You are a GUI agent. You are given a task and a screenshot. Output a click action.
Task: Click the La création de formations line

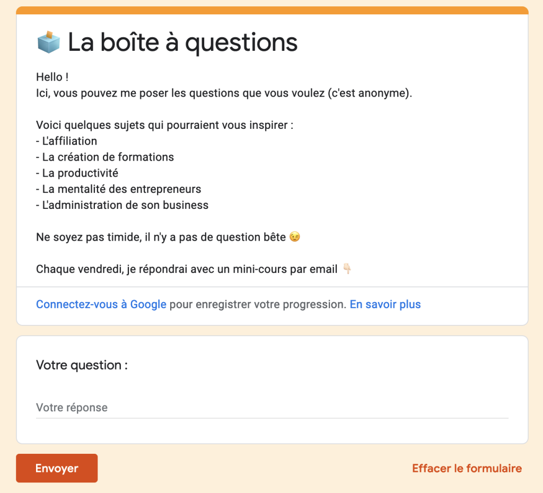click(x=105, y=157)
